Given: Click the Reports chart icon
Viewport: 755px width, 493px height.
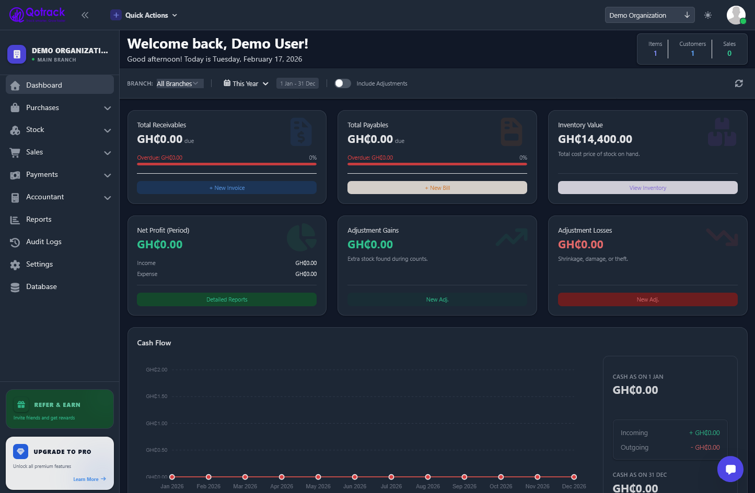Looking at the screenshot, I should click(x=15, y=220).
